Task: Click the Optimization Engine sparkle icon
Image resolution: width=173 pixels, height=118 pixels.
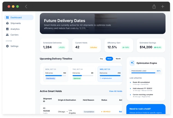Action: point(132,63)
